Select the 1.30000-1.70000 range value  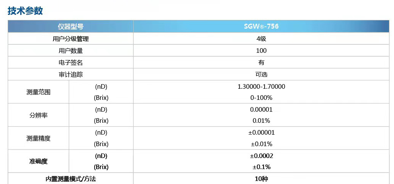[x=261, y=86]
